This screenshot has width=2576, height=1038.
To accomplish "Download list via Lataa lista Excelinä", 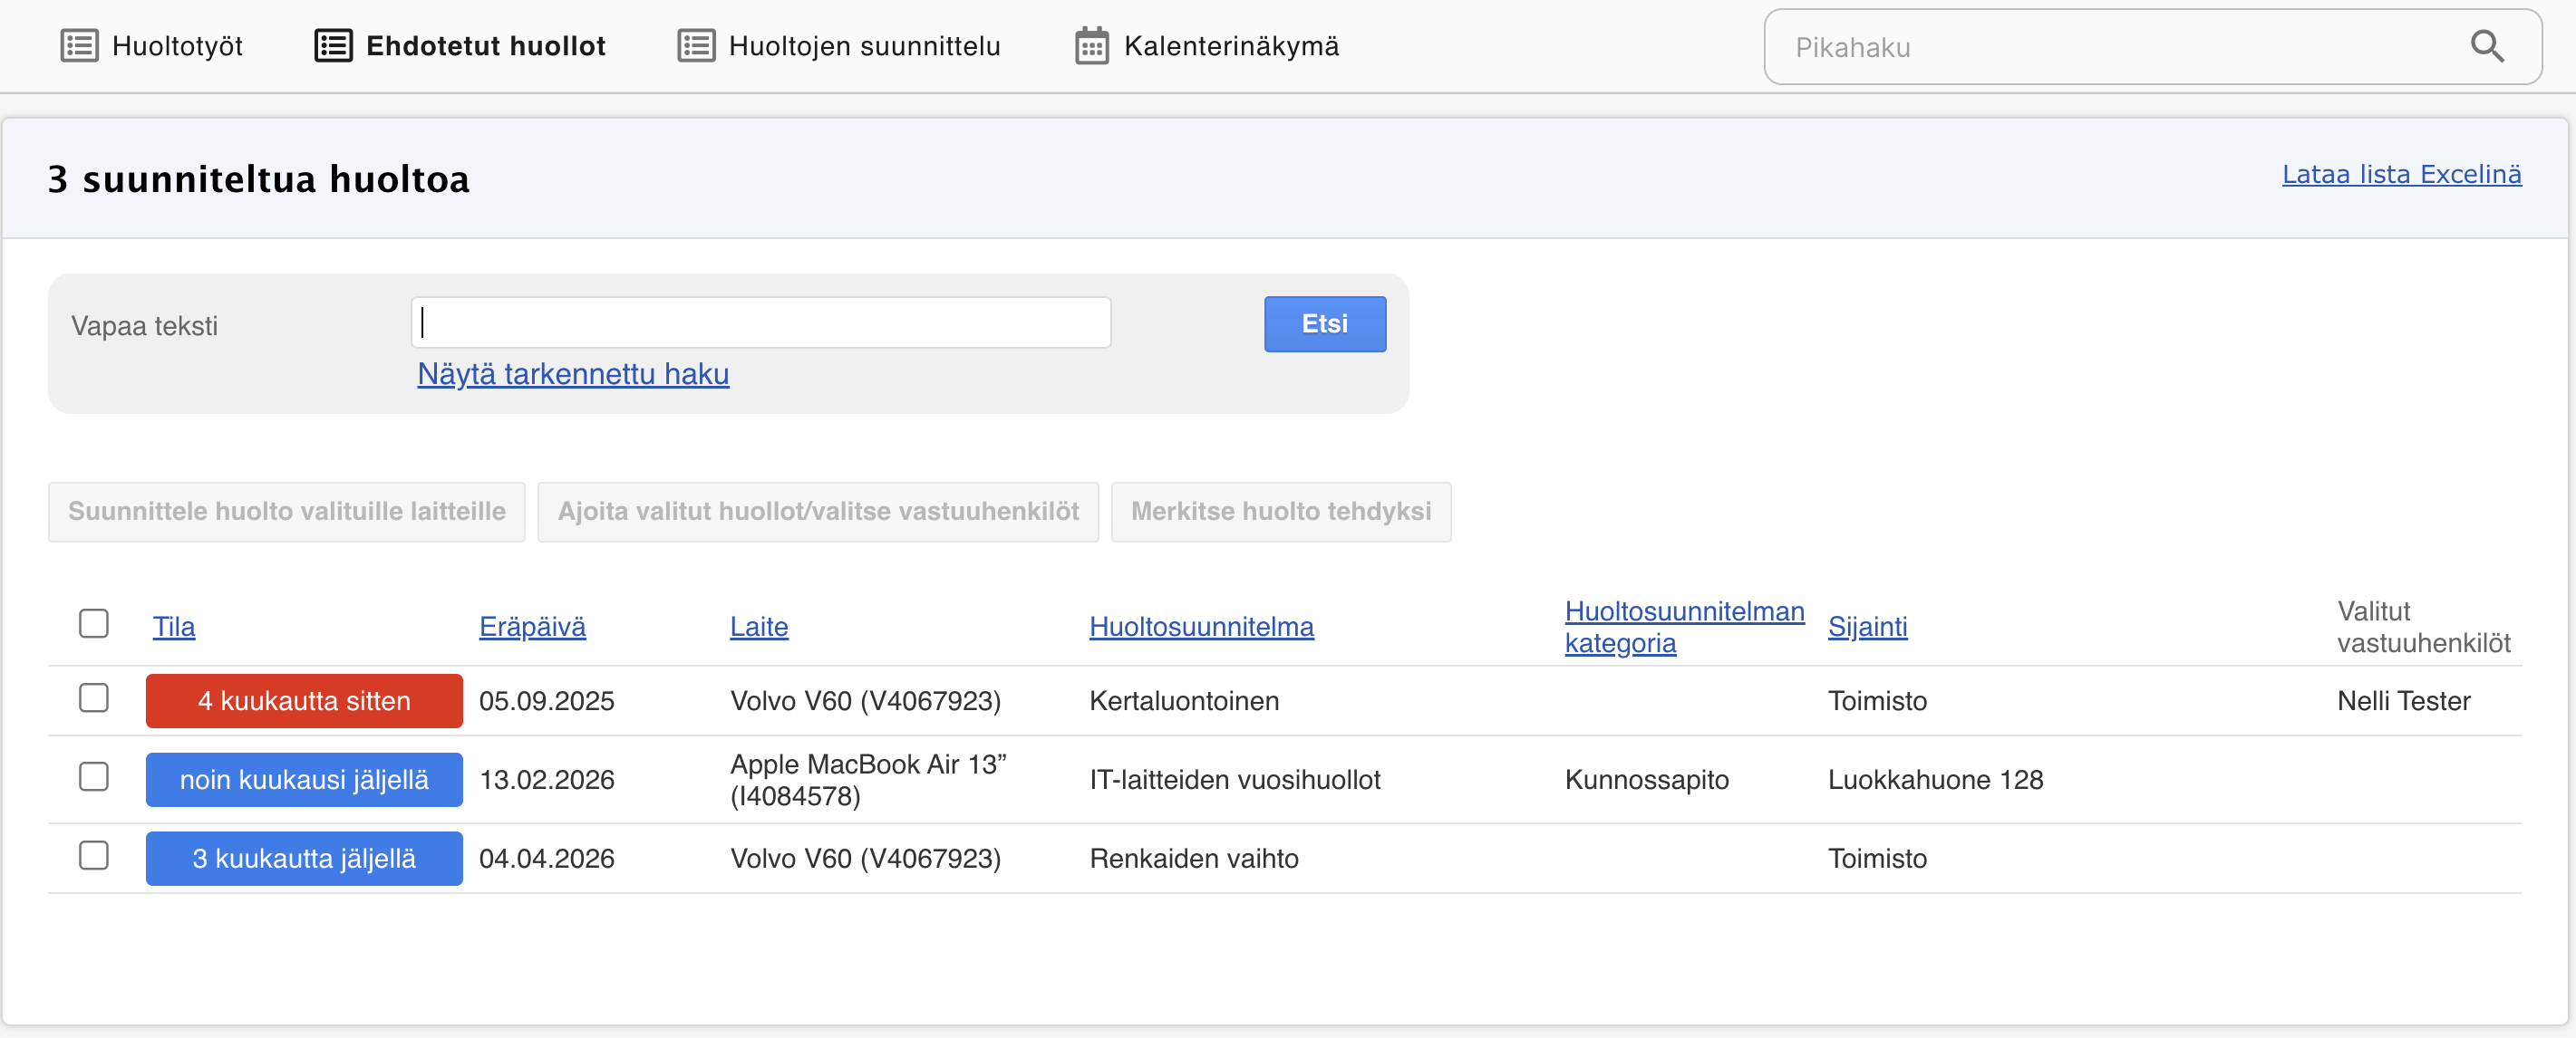I will (x=2400, y=174).
